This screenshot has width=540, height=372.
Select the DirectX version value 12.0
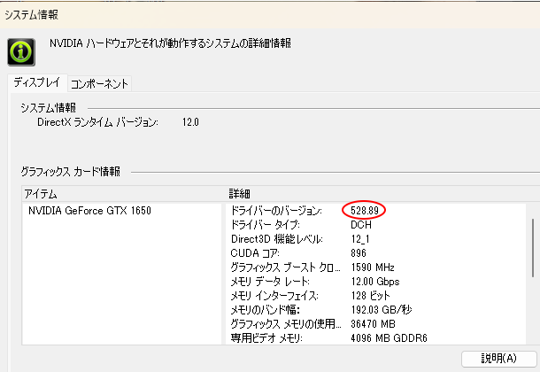pyautogui.click(x=190, y=122)
